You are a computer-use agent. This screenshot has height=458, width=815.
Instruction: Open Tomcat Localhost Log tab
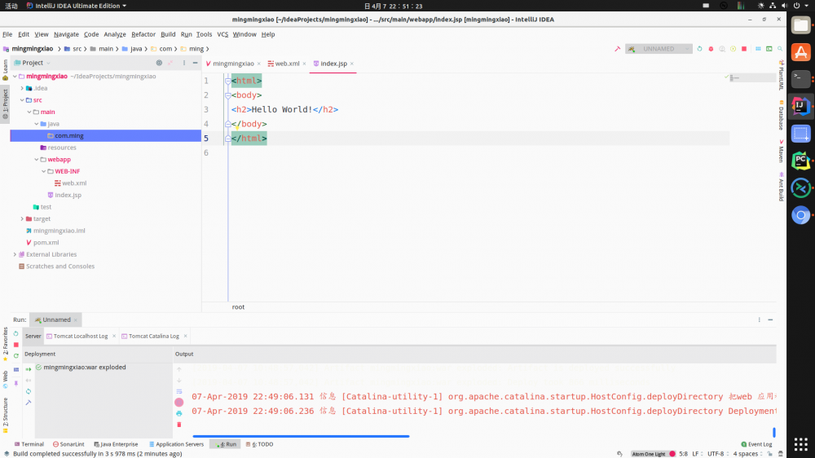[x=81, y=337]
